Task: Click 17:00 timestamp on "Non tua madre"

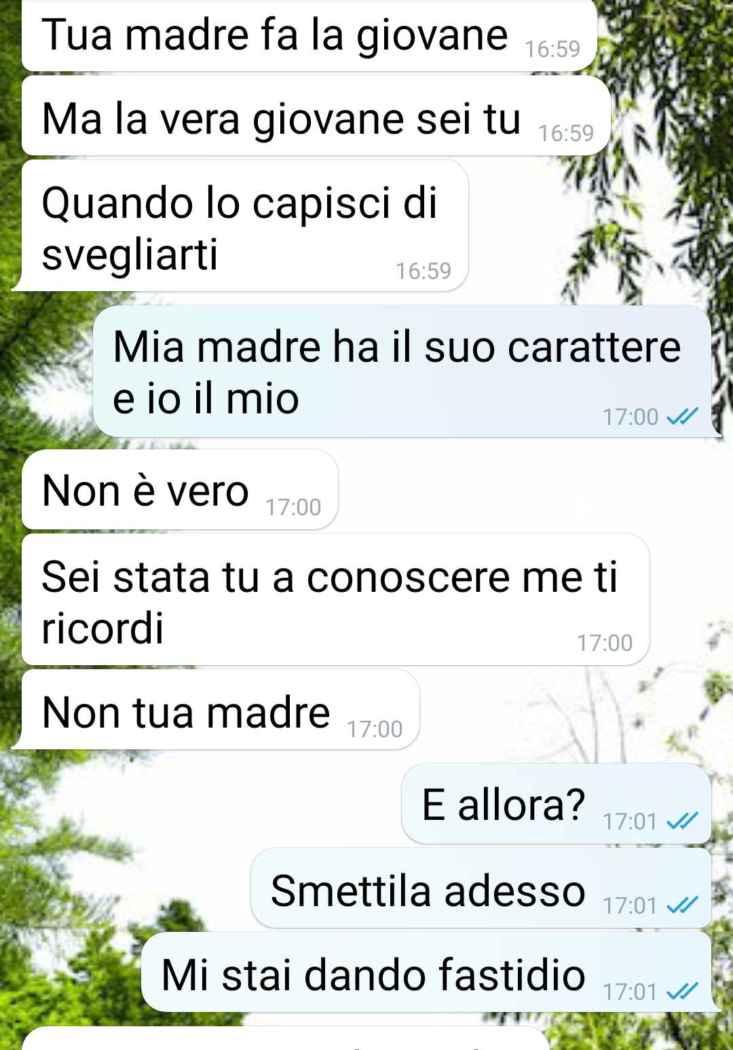Action: 375,729
